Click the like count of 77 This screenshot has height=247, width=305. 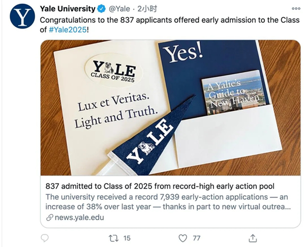pyautogui.click(x=196, y=238)
